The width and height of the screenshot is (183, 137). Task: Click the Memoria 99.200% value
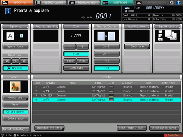click(177, 15)
